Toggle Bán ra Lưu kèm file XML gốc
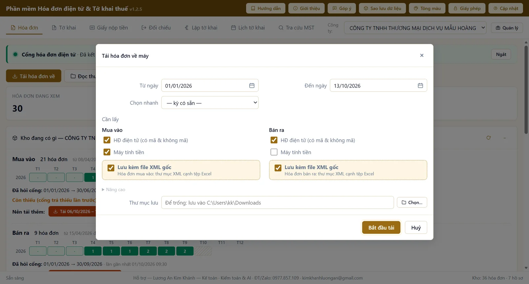The height and width of the screenshot is (284, 529). tap(278, 168)
